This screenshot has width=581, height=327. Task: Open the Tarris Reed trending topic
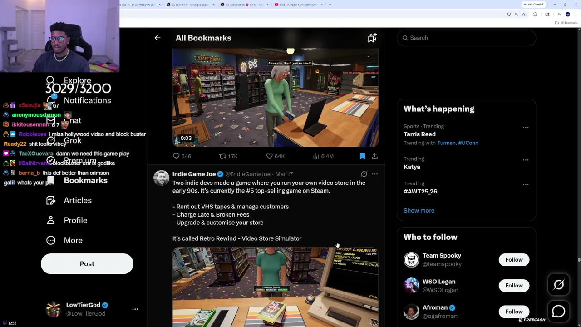419,134
